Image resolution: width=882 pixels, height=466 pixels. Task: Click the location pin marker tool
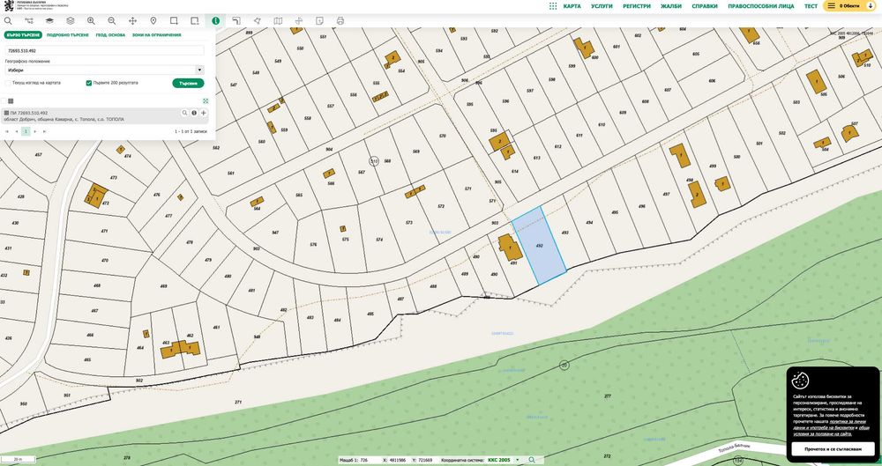pyautogui.click(x=153, y=21)
